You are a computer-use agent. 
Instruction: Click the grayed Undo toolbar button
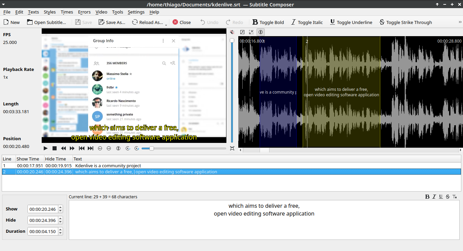click(x=209, y=22)
